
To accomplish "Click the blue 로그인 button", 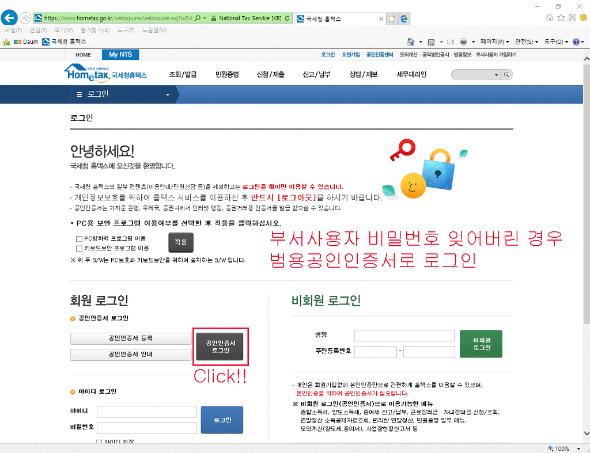I will [x=222, y=420].
